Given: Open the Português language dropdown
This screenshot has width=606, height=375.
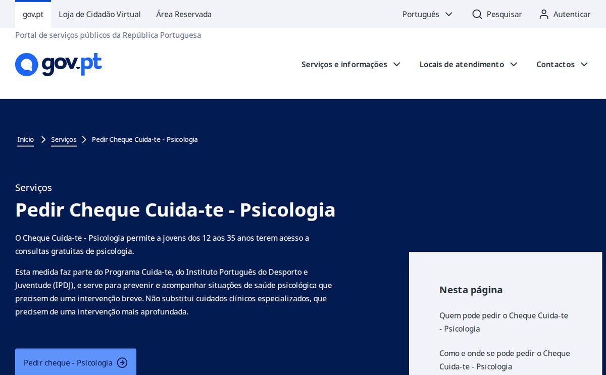Looking at the screenshot, I should (x=427, y=14).
